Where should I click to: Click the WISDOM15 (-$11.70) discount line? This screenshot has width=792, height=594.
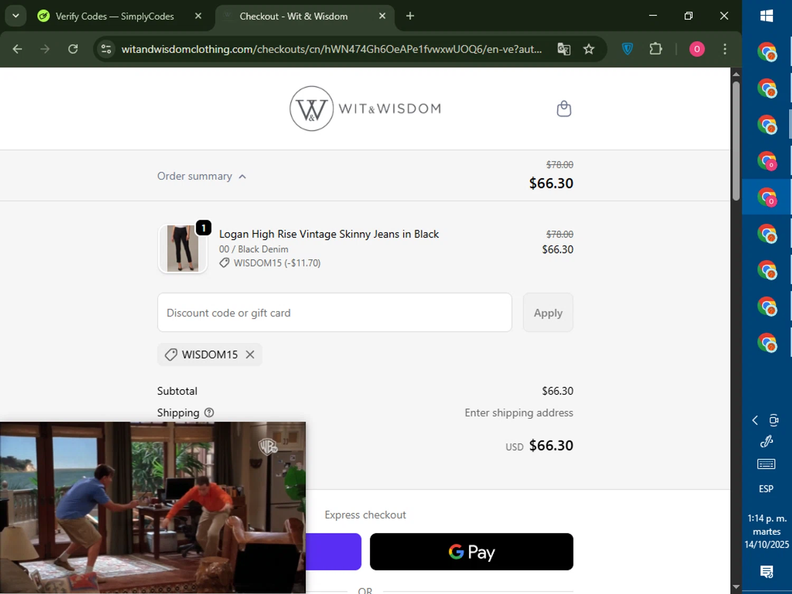[x=270, y=263]
